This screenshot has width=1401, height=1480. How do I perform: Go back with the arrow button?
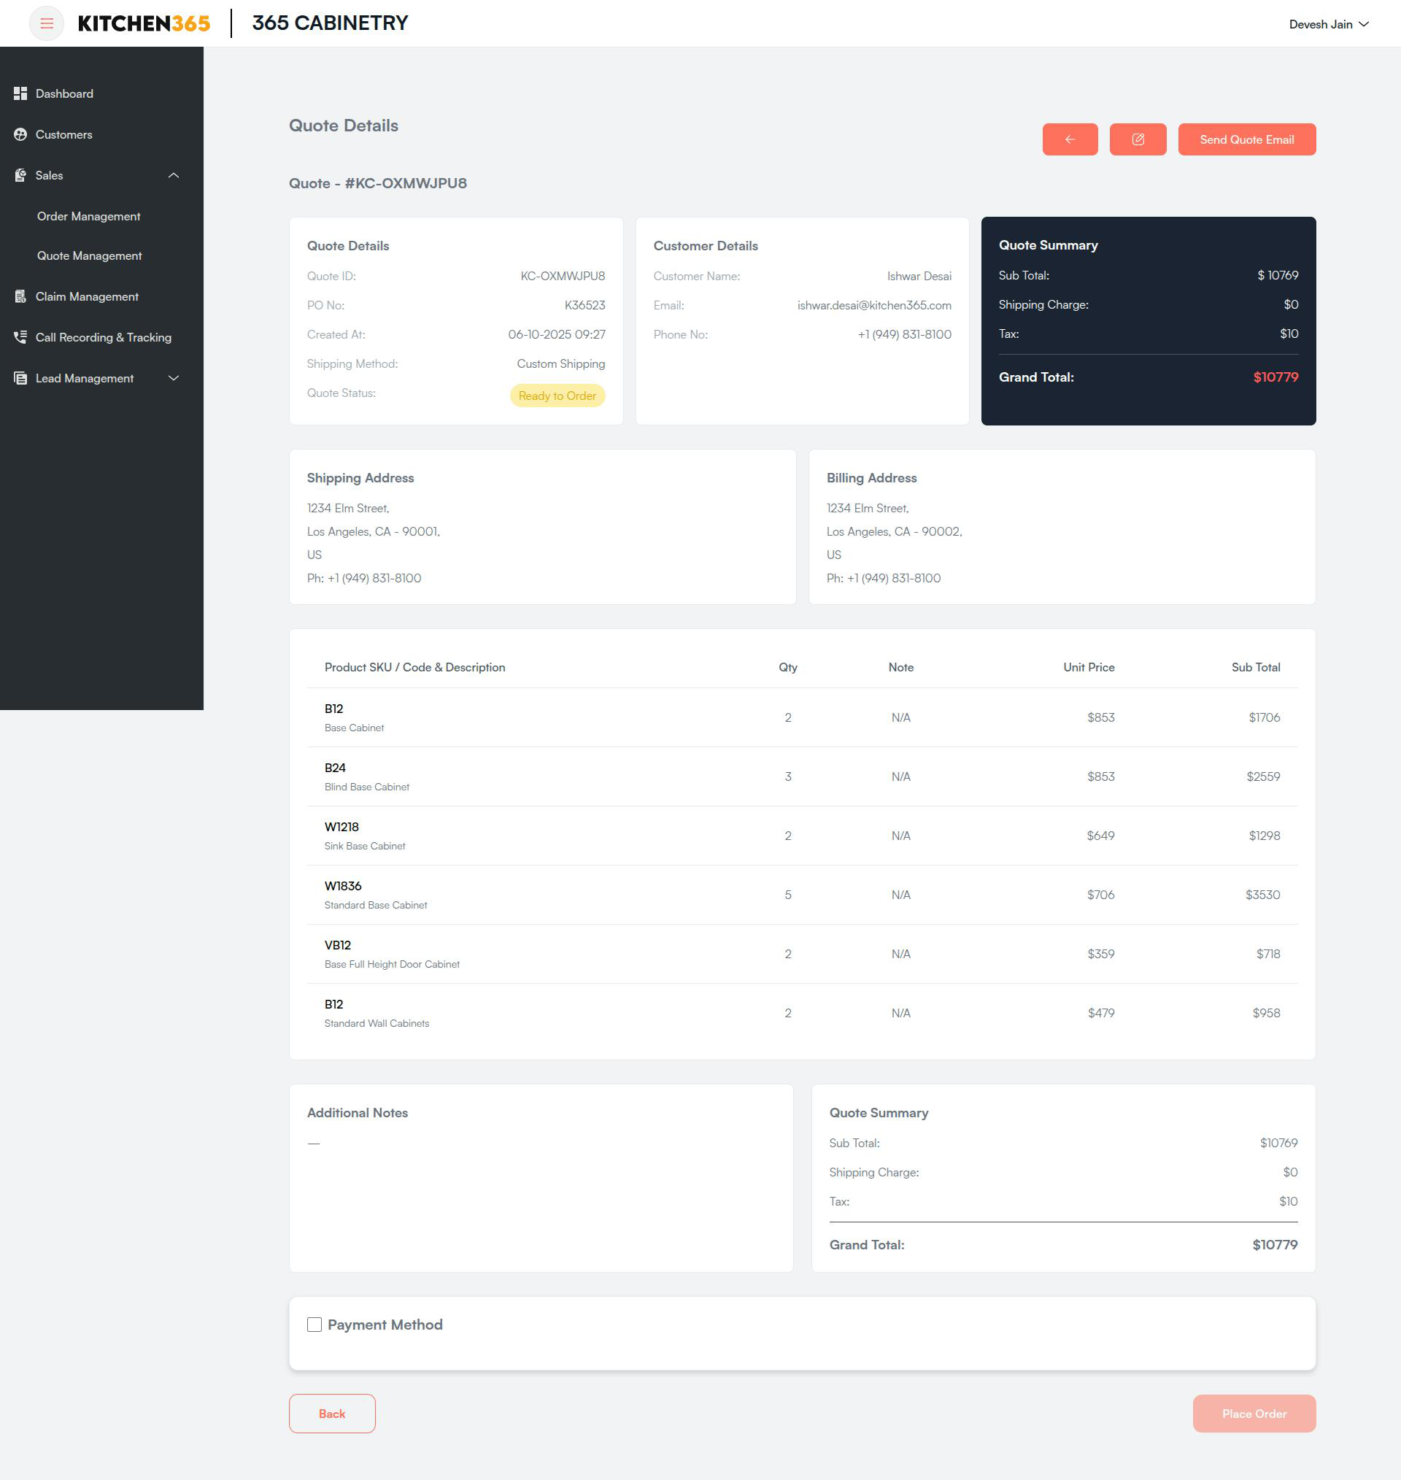click(x=1070, y=139)
